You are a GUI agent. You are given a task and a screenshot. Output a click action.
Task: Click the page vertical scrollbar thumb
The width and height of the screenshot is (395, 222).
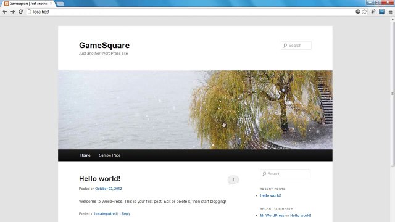point(393,94)
